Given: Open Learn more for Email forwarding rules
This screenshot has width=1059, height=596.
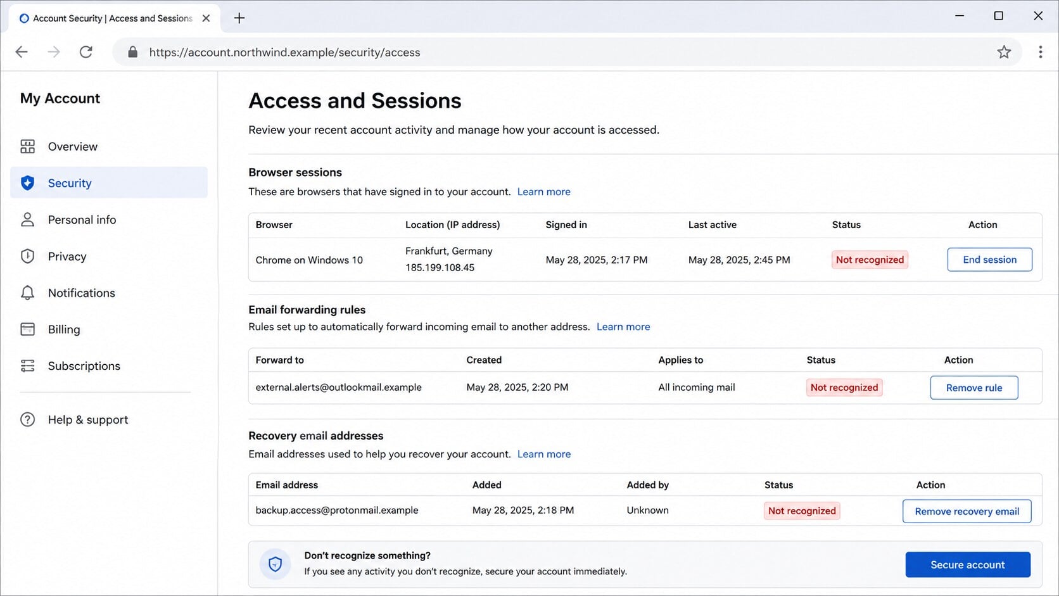Looking at the screenshot, I should 623,327.
